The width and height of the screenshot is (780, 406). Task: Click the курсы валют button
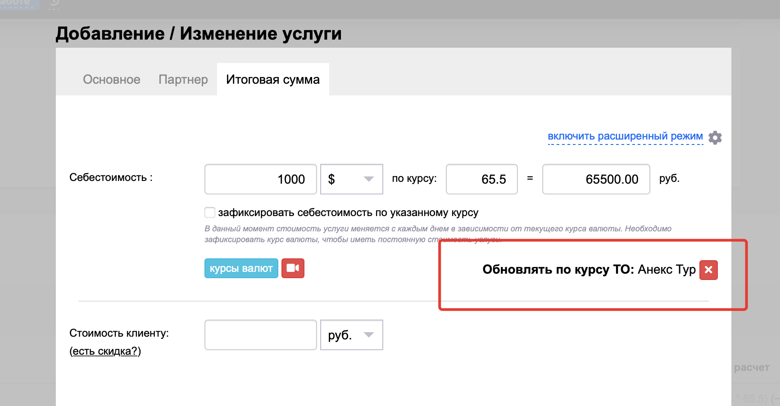pos(241,268)
